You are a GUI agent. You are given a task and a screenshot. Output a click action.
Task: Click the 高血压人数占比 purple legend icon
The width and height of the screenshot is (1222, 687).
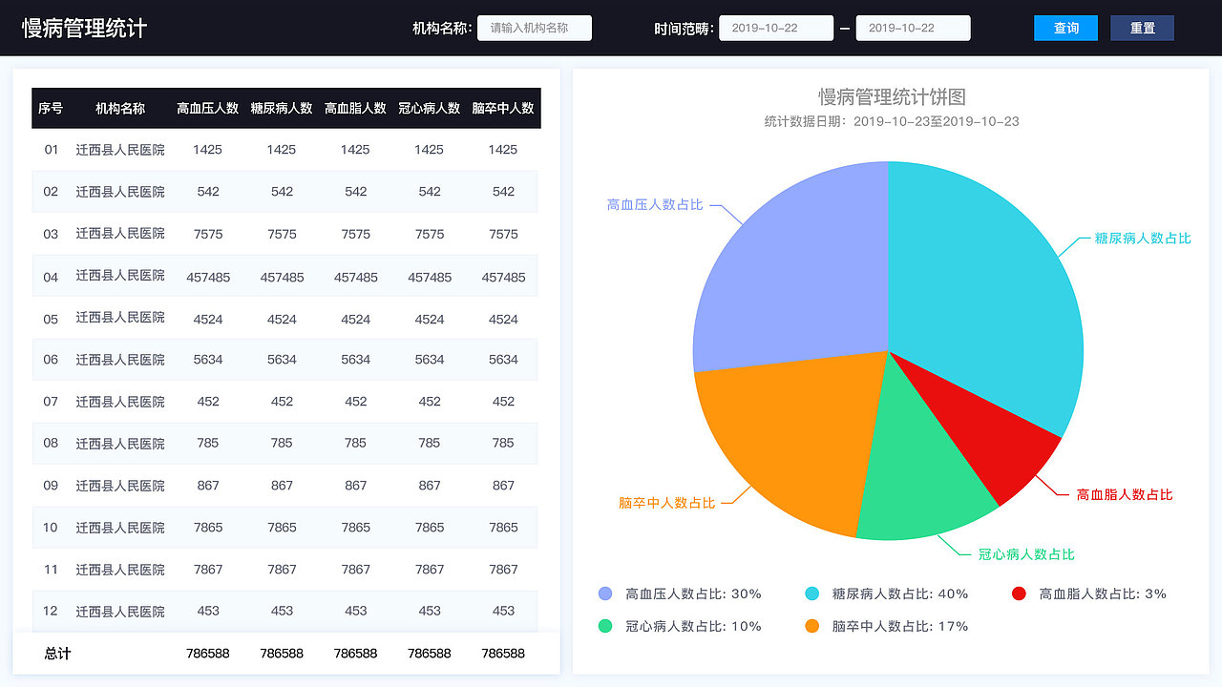(x=604, y=593)
